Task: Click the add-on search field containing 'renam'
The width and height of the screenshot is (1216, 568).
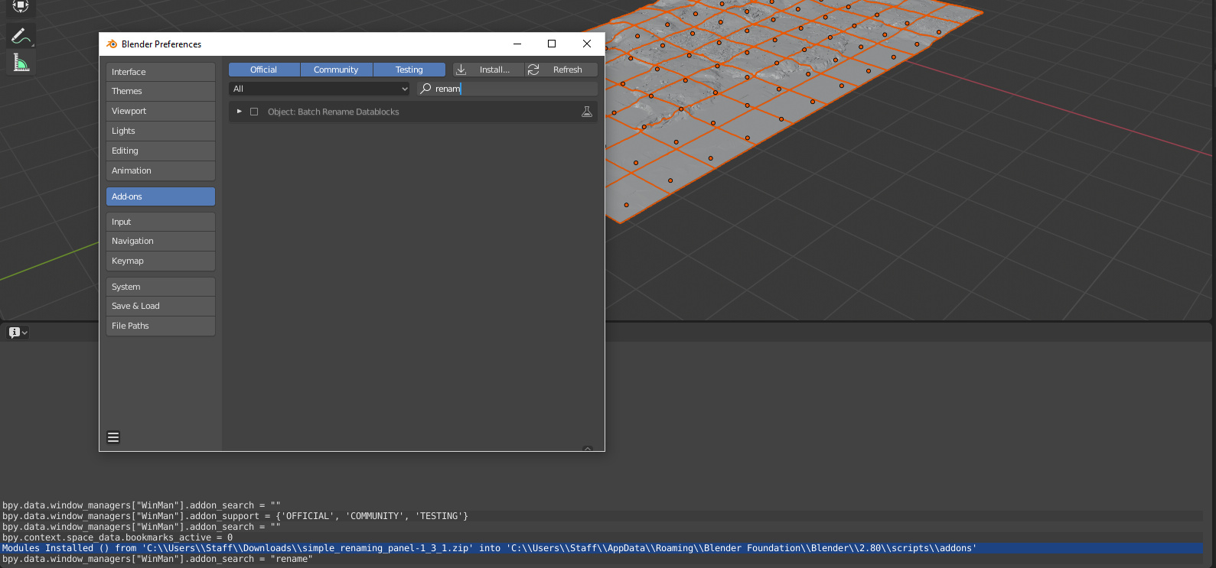Action: [507, 89]
